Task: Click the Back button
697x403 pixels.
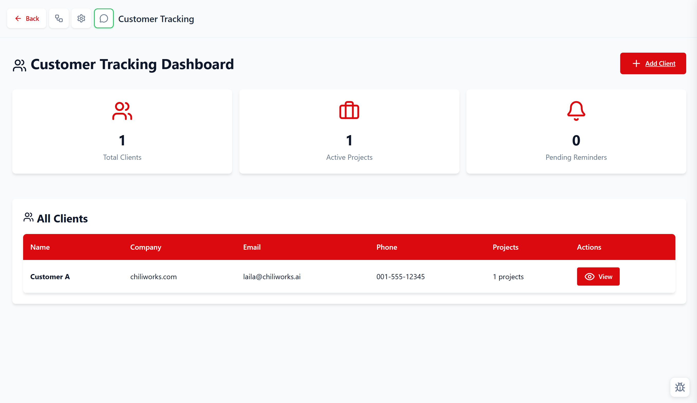Action: (x=26, y=18)
